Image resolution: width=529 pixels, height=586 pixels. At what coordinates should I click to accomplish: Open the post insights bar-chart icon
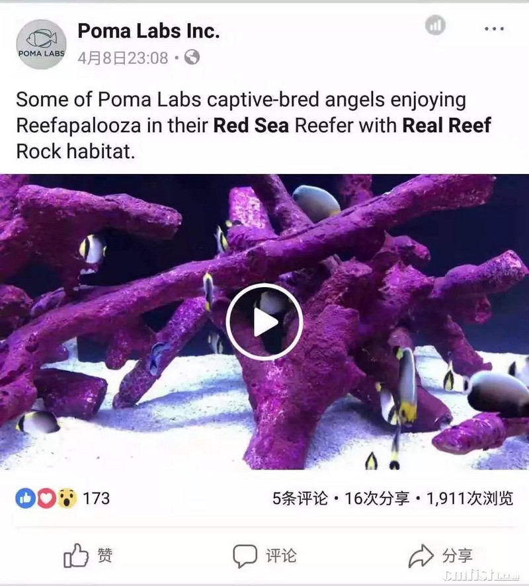point(435,25)
